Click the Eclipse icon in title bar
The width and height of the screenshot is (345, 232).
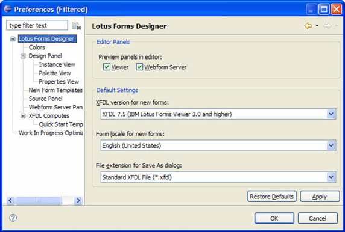click(8, 9)
